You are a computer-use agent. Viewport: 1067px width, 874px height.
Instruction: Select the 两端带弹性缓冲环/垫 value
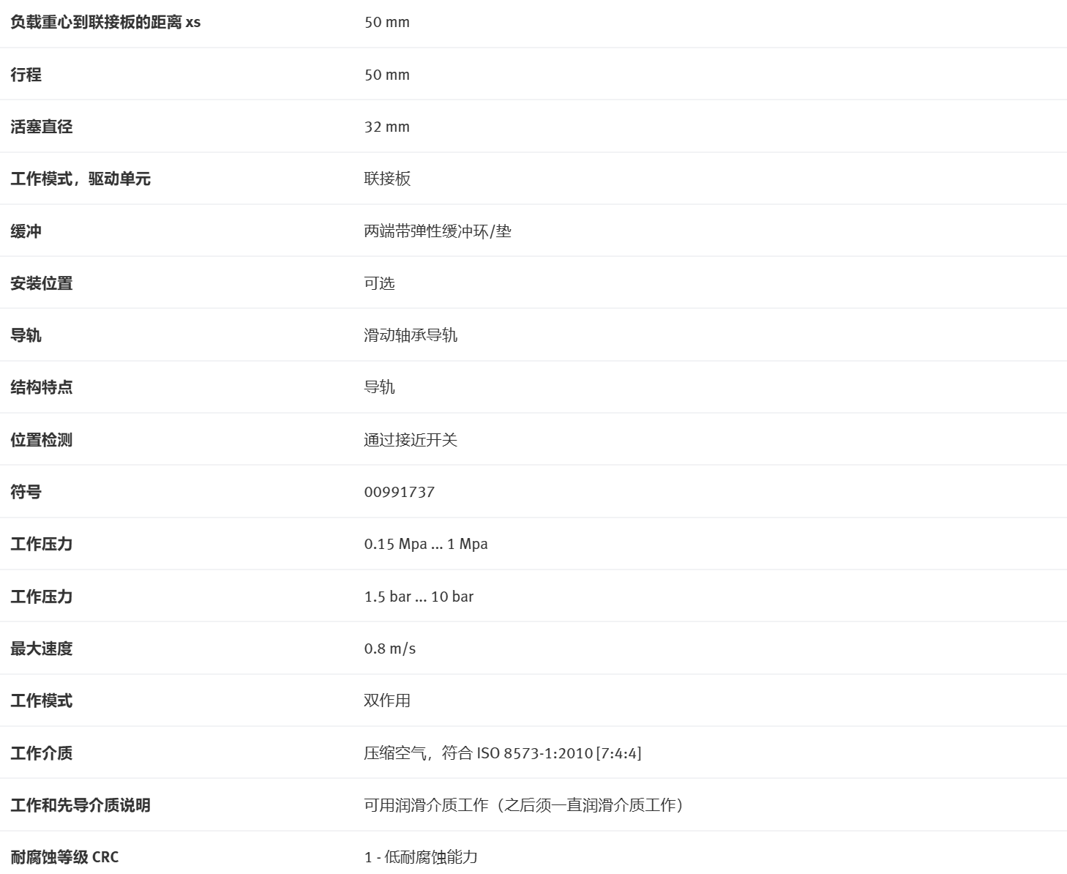coord(437,231)
